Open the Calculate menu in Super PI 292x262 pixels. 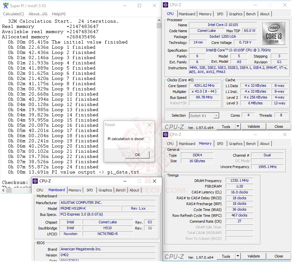pyautogui.click(x=13, y=14)
